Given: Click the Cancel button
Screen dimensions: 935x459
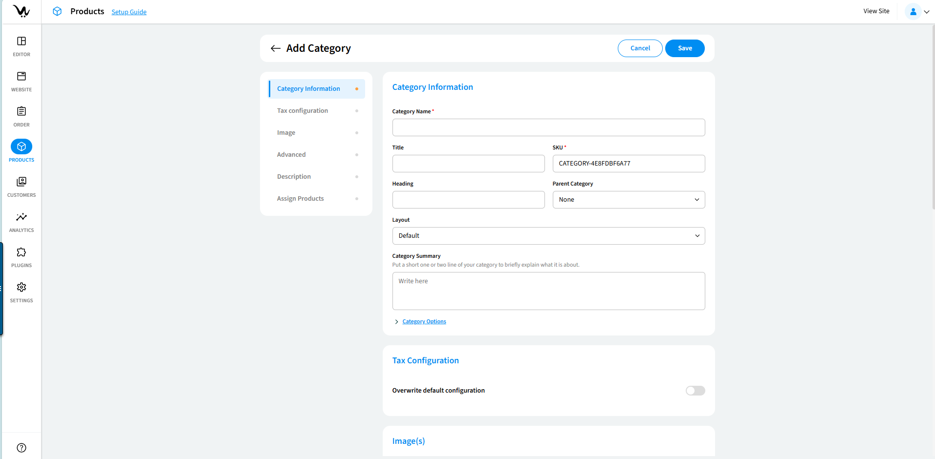Looking at the screenshot, I should click(x=640, y=48).
